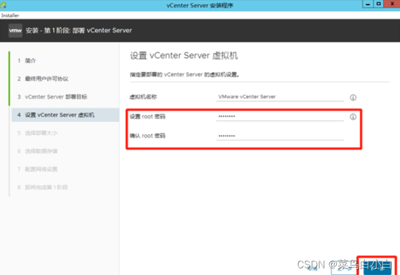Select step 8 即将完成第 1 阶段
The image size is (400, 275).
tap(43, 187)
